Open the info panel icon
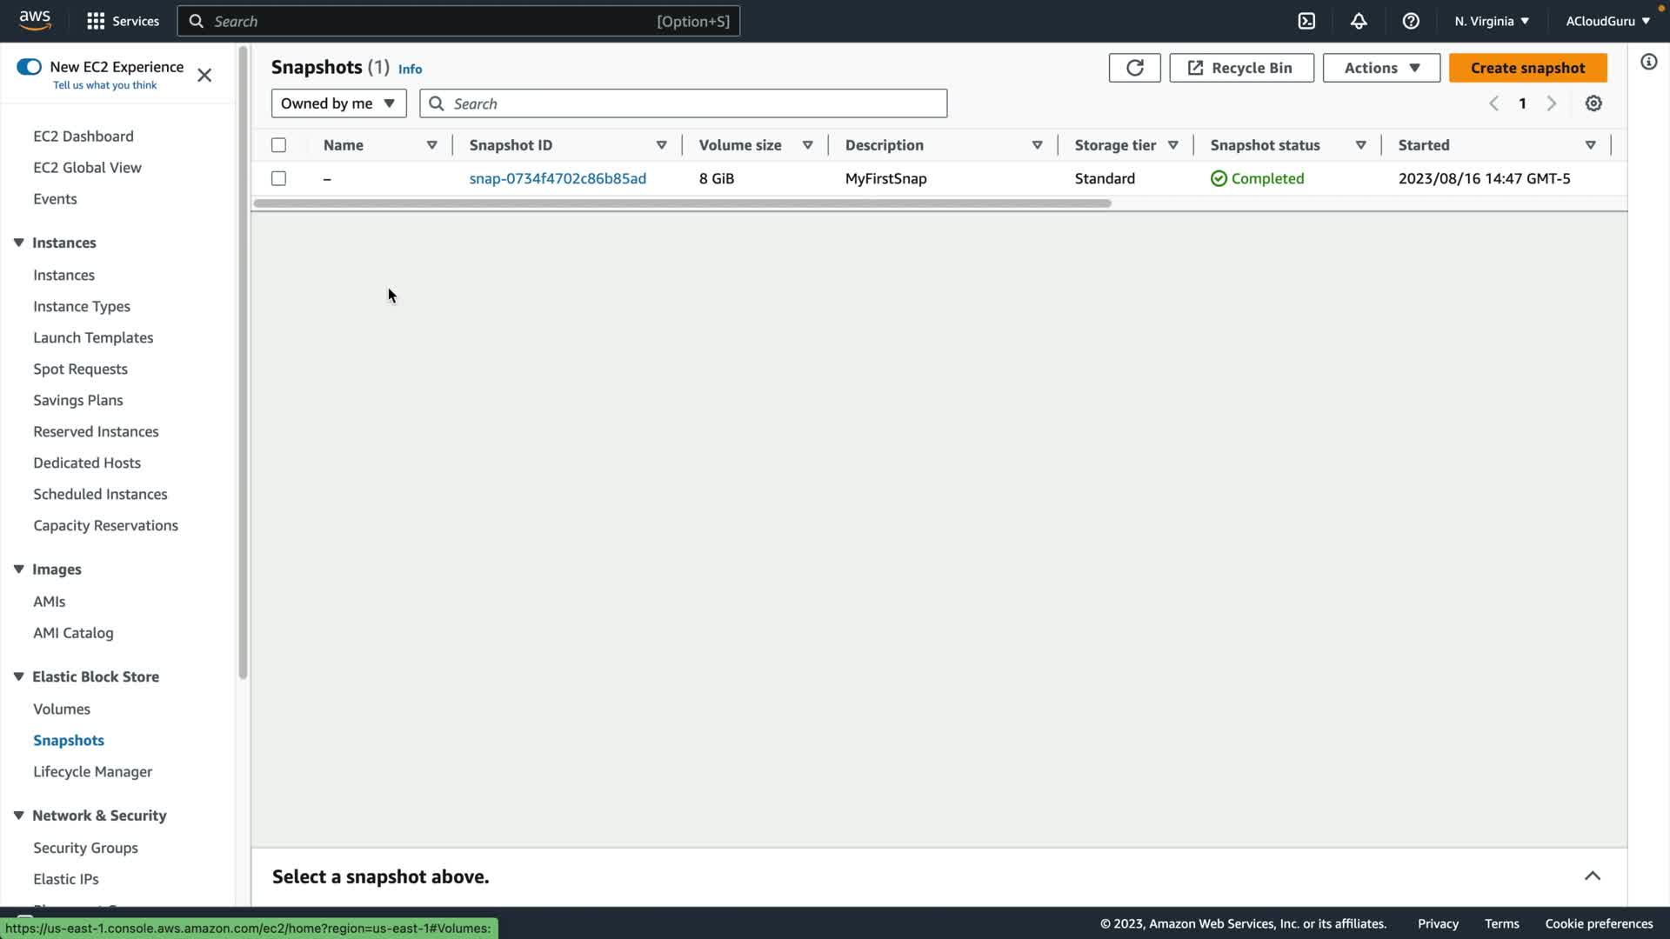 pos(1648,62)
